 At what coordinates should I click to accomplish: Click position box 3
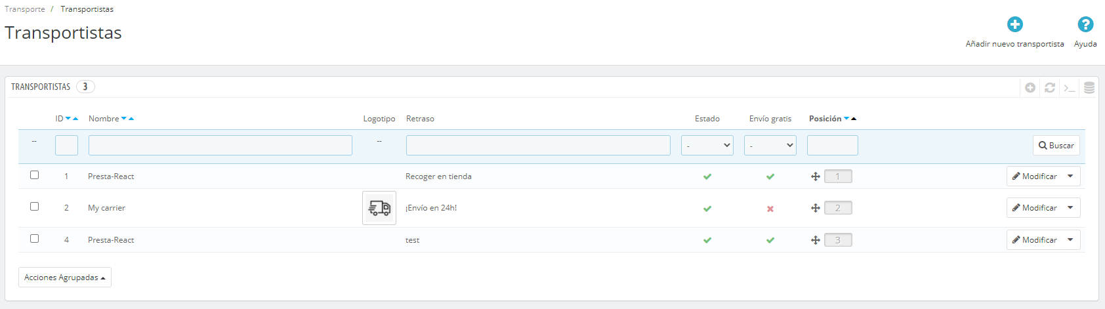coord(838,240)
